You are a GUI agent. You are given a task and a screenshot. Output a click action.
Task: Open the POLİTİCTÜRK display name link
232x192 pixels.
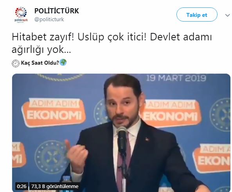pyautogui.click(x=57, y=11)
